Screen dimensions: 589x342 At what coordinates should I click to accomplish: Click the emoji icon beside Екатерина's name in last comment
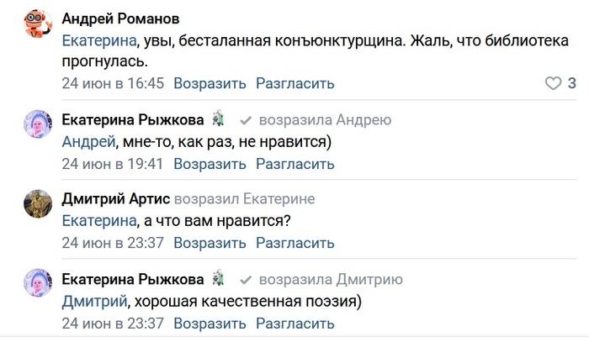click(218, 279)
